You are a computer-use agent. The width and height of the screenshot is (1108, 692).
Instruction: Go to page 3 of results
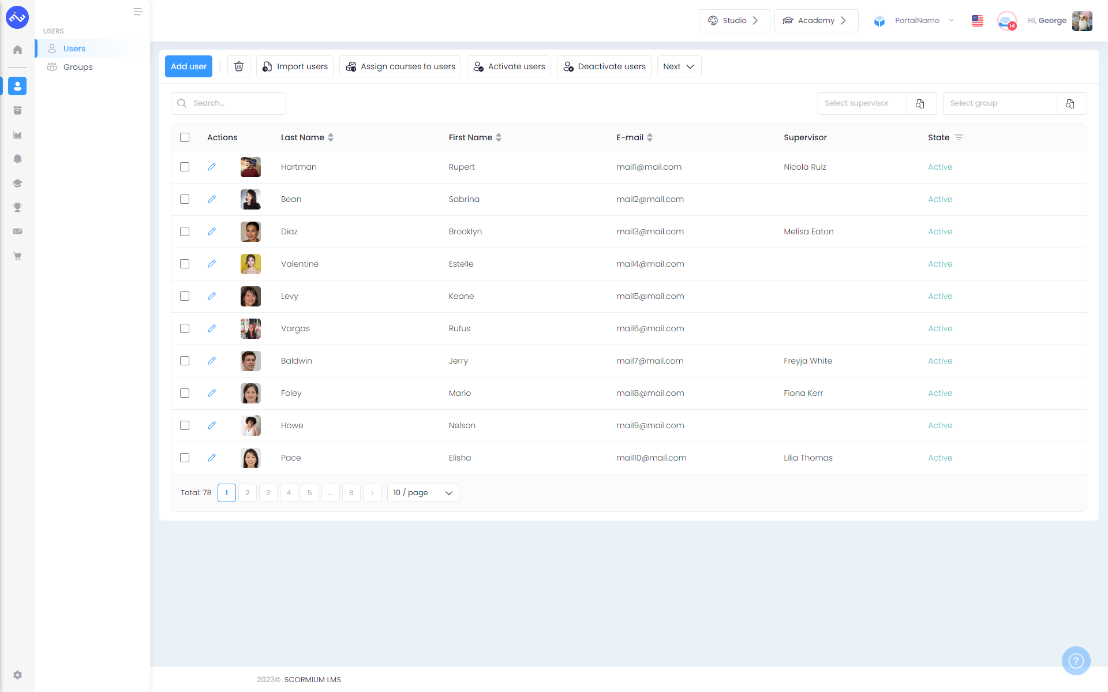click(x=268, y=493)
